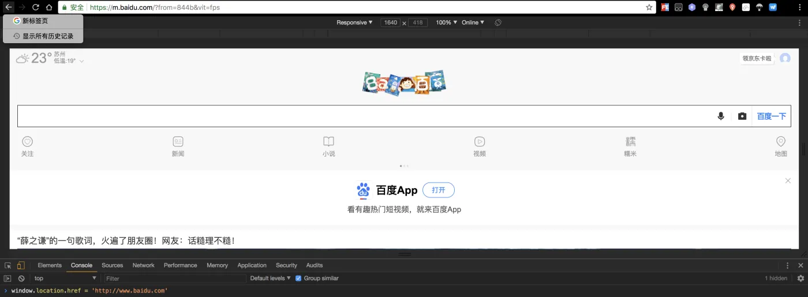Bookmark this page with the star icon
This screenshot has width=808, height=297.
point(649,7)
